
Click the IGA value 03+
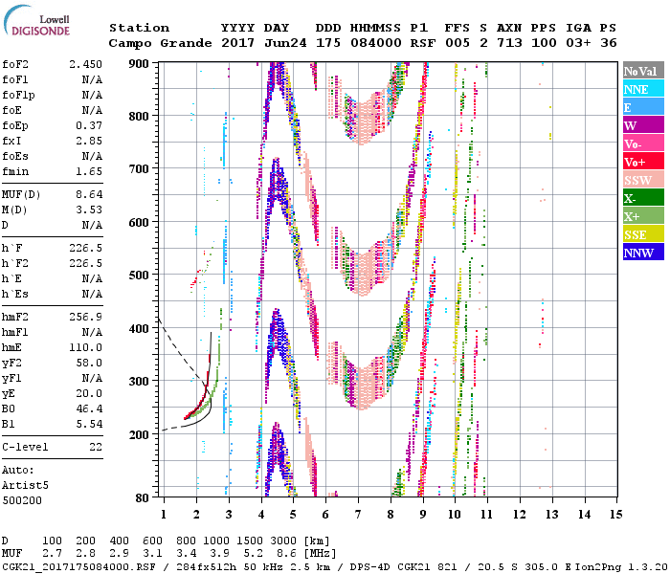[x=578, y=43]
